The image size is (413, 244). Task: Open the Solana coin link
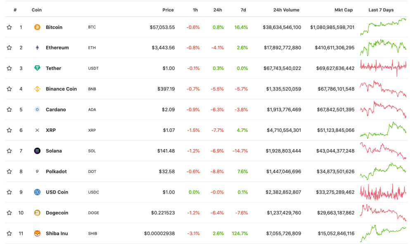pyautogui.click(x=54, y=151)
